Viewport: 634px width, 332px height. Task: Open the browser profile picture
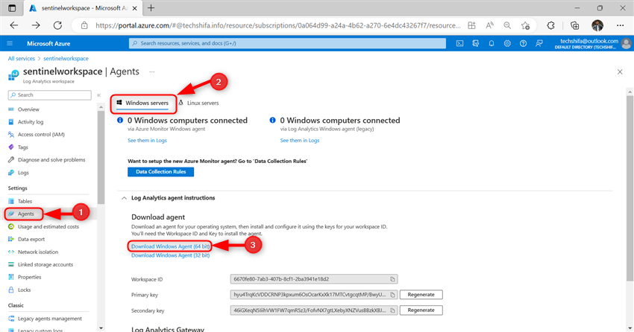[597, 25]
